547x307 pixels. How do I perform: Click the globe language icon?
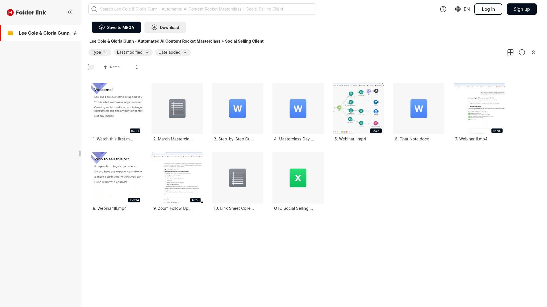click(x=458, y=9)
